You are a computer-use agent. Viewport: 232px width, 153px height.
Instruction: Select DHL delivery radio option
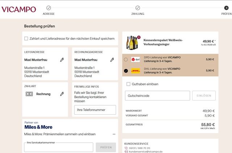pyautogui.click(x=126, y=71)
